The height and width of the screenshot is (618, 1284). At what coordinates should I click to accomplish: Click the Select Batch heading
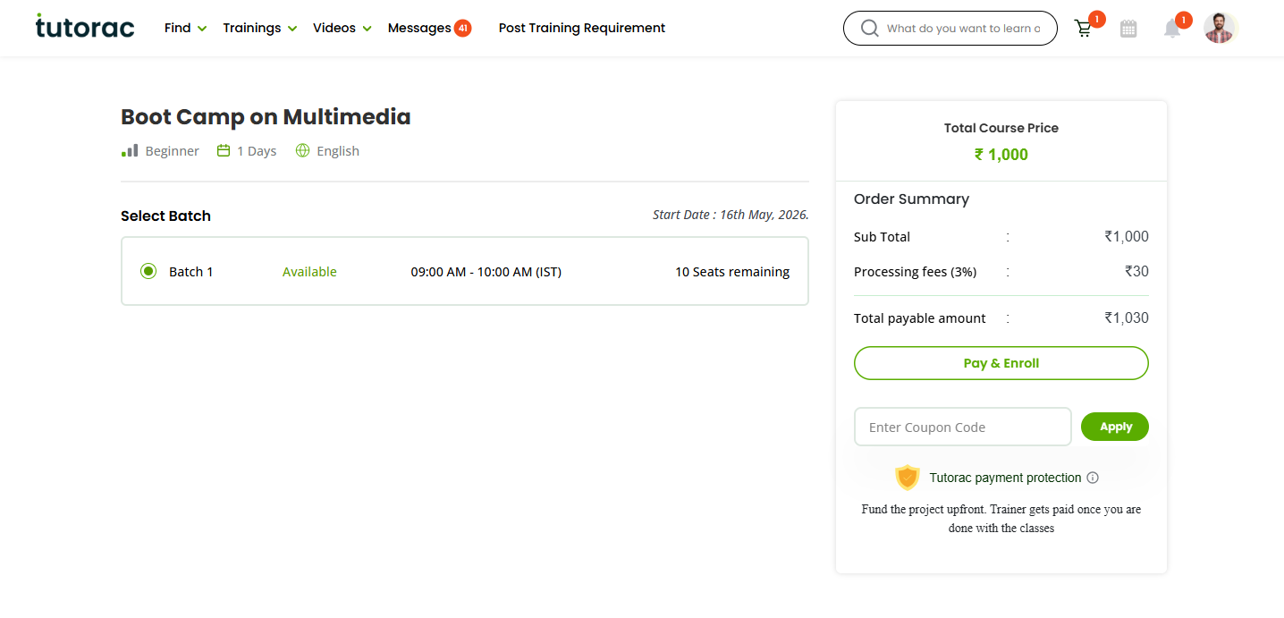point(165,216)
